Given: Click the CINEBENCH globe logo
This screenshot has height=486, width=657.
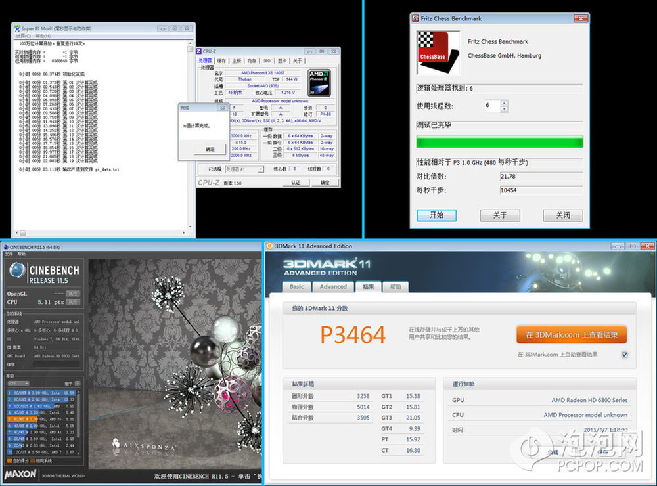Looking at the screenshot, I should tap(17, 271).
